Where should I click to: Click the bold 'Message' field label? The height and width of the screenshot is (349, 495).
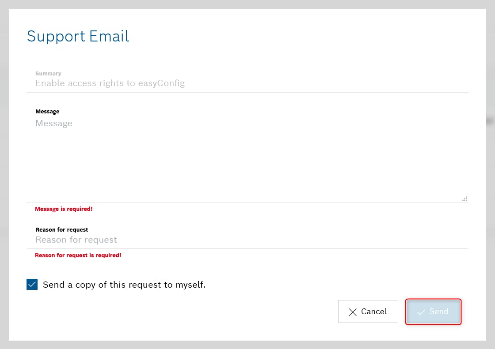tap(47, 111)
